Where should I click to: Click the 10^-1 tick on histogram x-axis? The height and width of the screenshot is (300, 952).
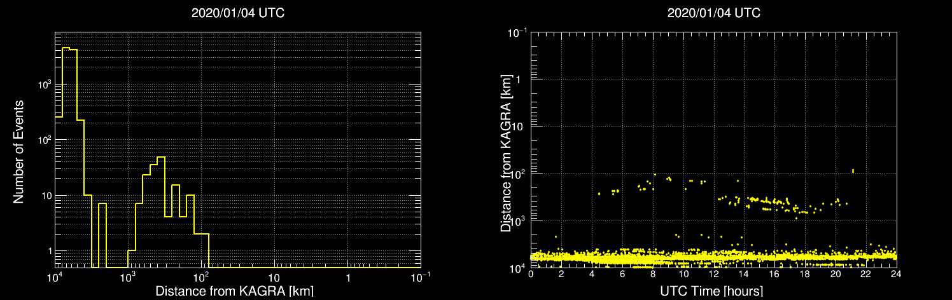coord(421,278)
